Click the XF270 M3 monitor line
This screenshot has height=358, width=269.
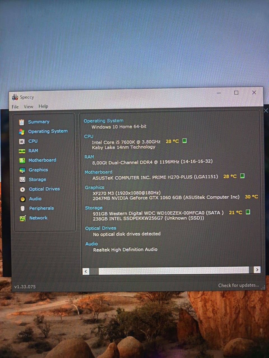[x=126, y=193]
